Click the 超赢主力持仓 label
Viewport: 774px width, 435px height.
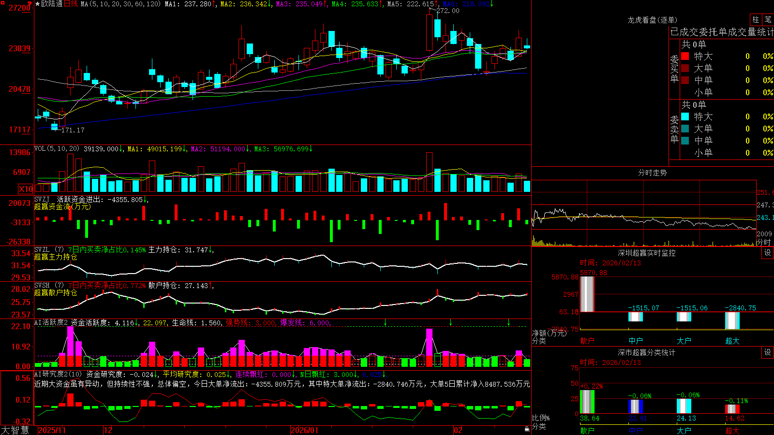point(56,257)
